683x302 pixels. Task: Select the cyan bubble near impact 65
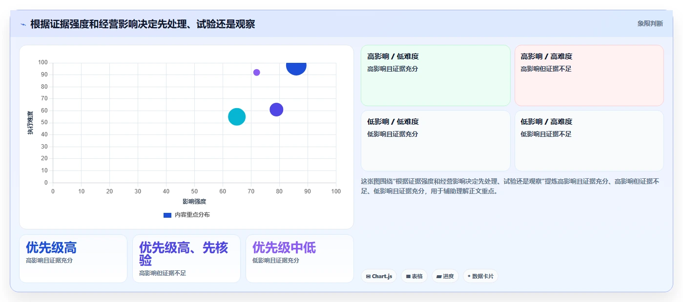[237, 117]
